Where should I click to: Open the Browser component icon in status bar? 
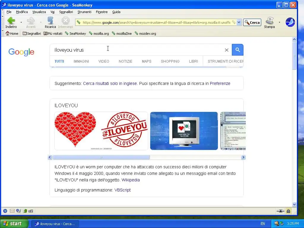tap(5, 211)
